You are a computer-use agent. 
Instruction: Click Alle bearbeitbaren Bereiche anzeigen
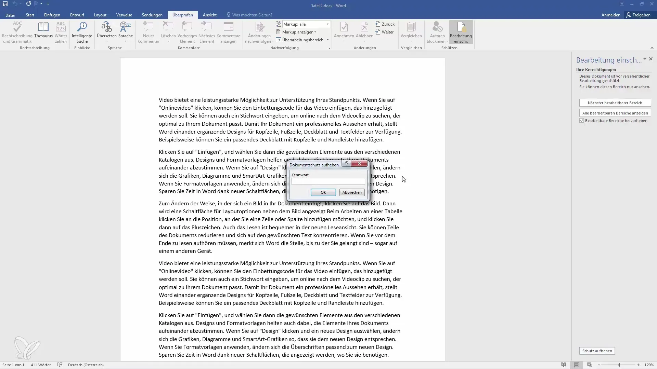615,113
